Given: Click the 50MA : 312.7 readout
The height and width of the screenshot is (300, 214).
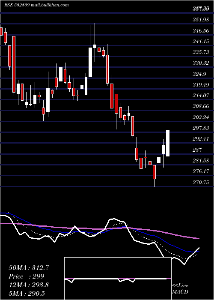Looking at the screenshot, I should click(x=29, y=268).
